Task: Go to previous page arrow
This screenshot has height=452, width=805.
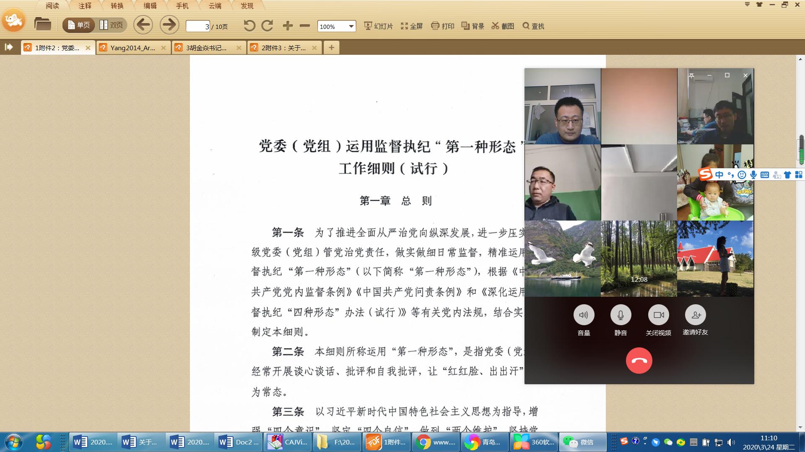Action: point(143,25)
